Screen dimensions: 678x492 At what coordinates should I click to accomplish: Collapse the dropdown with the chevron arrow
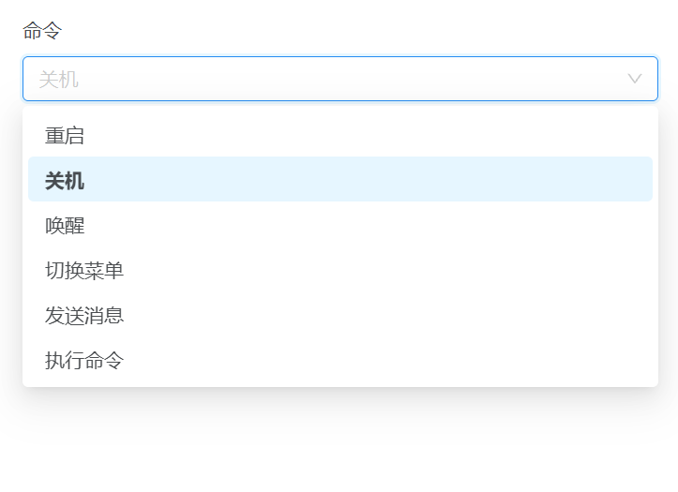635,79
